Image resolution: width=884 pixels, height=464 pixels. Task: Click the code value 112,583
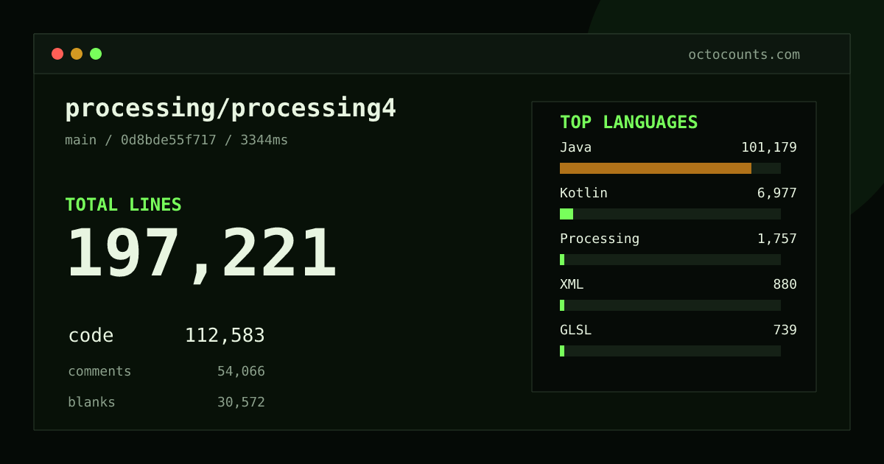click(x=225, y=336)
